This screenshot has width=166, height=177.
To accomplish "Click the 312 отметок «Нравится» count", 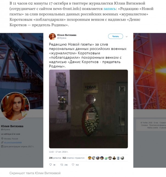I will tap(74, 158).
